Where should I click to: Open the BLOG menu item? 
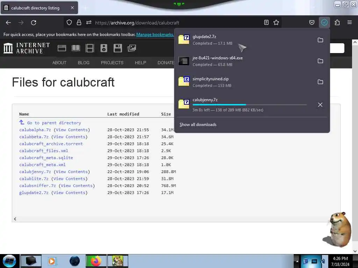click(84, 63)
